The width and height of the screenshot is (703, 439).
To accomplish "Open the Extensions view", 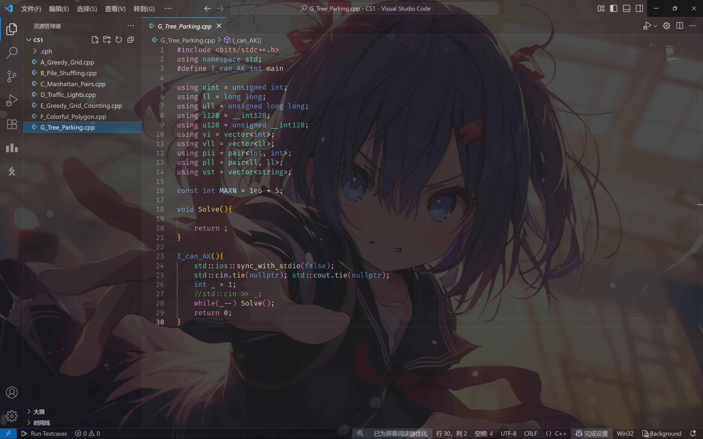I will click(x=12, y=124).
